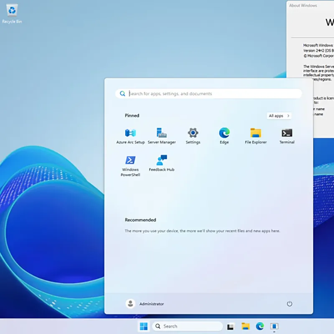
Task: Click the About Windows window title
Action: [303, 5]
